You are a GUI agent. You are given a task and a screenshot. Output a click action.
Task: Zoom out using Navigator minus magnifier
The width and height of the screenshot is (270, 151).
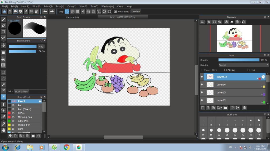pyautogui.click(x=220, y=22)
